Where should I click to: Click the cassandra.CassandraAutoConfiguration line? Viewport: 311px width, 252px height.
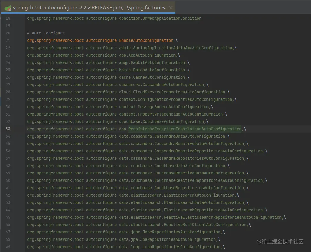[x=118, y=85]
